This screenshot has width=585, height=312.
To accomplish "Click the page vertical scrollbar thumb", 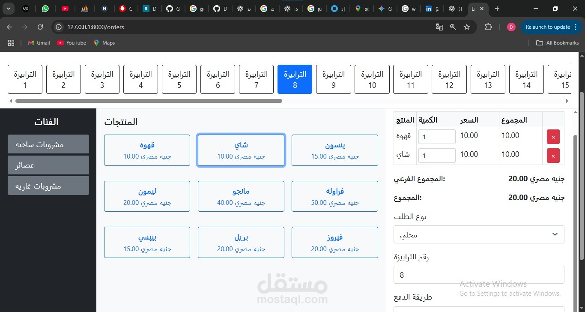I will 581,176.
